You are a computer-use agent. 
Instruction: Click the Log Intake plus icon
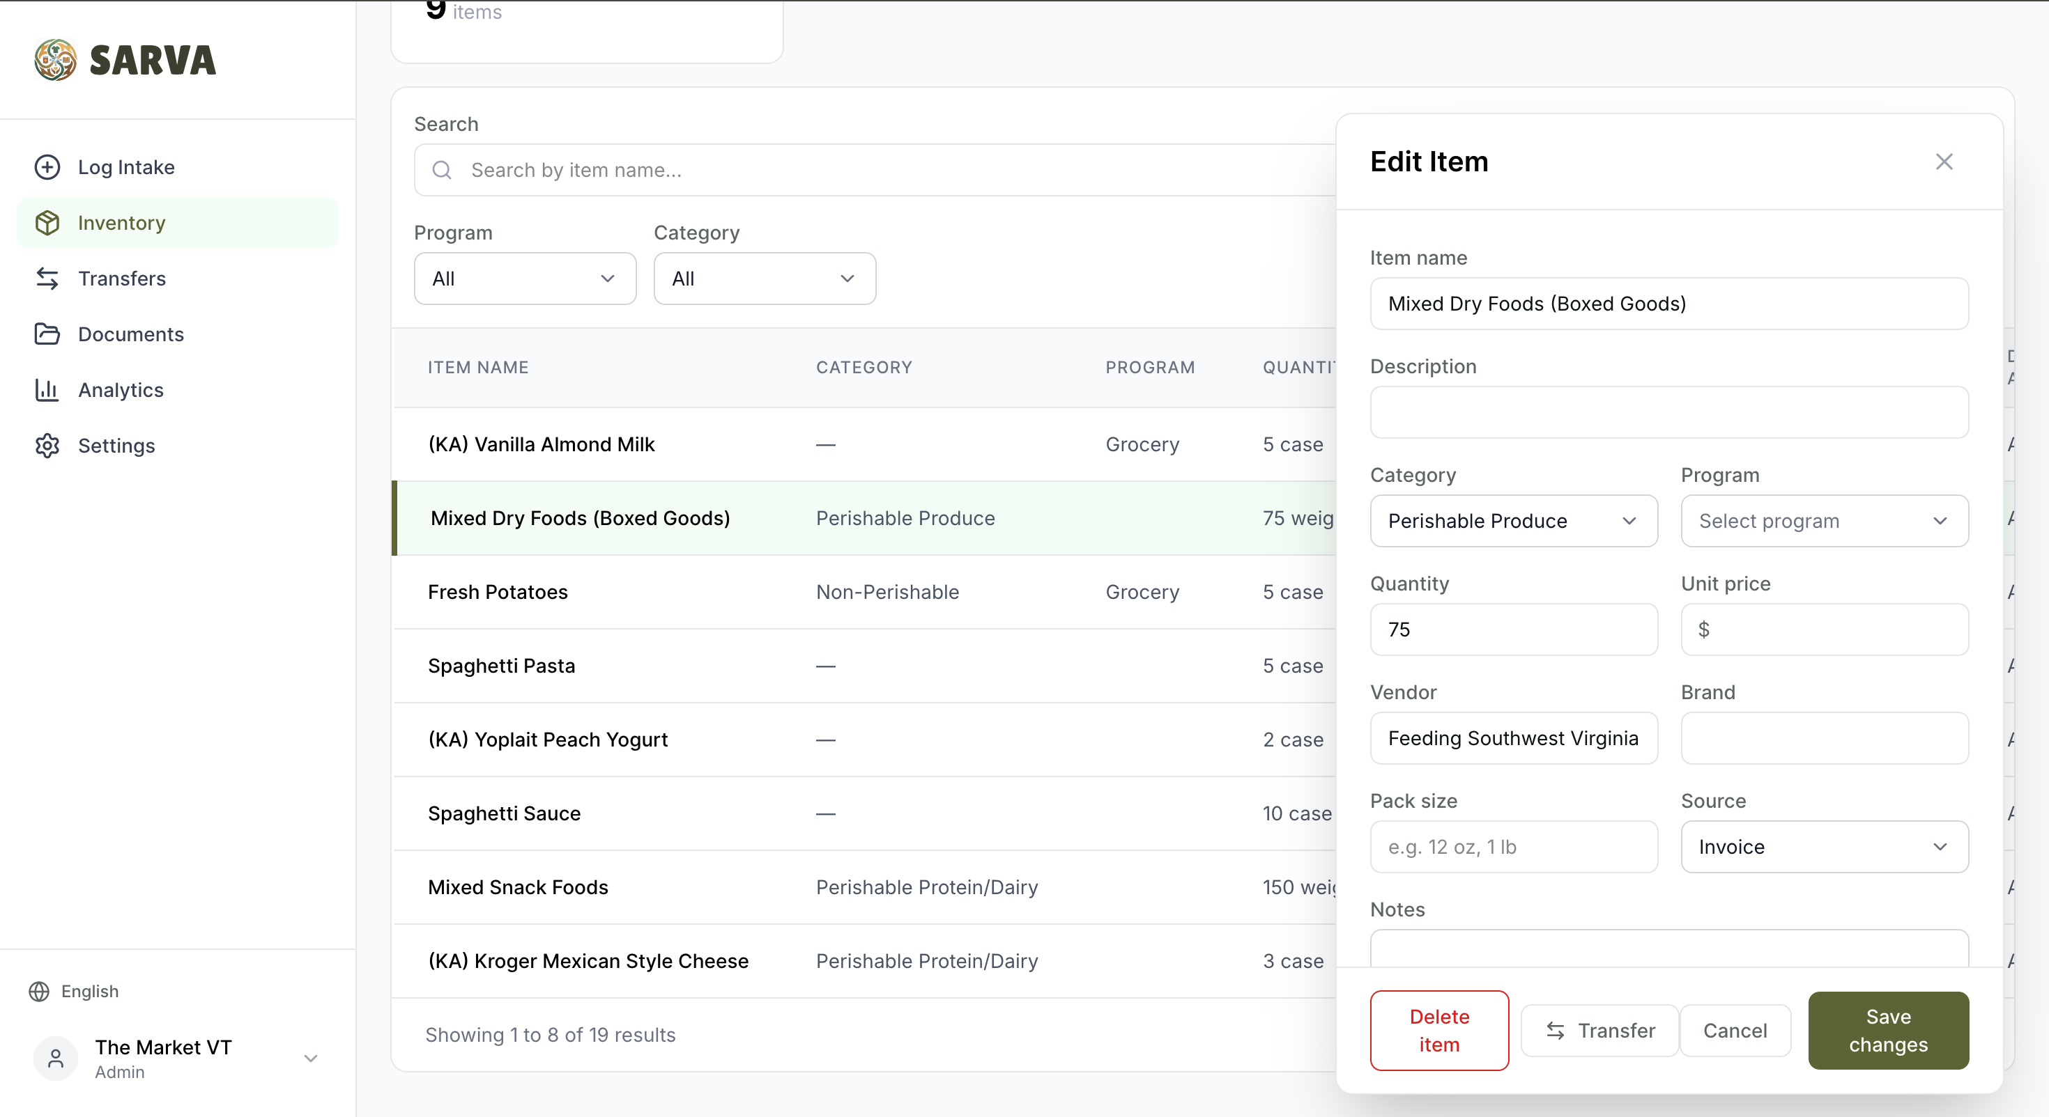(47, 167)
